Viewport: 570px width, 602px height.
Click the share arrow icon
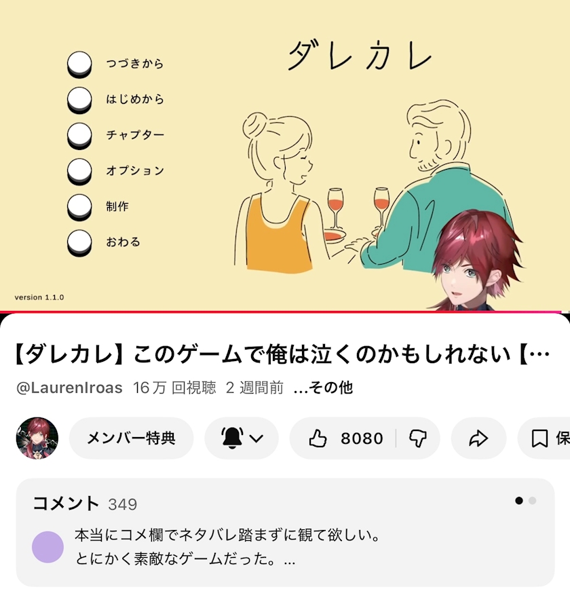tap(478, 438)
